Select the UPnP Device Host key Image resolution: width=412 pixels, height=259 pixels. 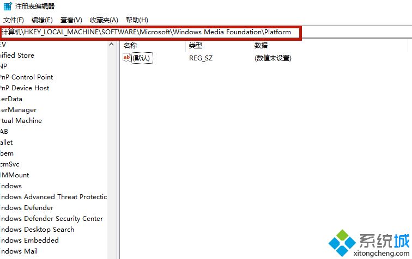[25, 88]
